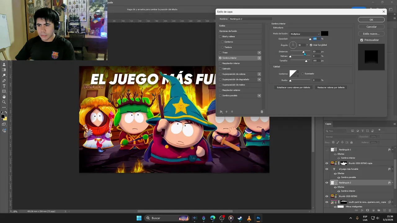Screen dimensions: 397x223
Task: Select the Zoom magnifier tool
Action: [4, 102]
